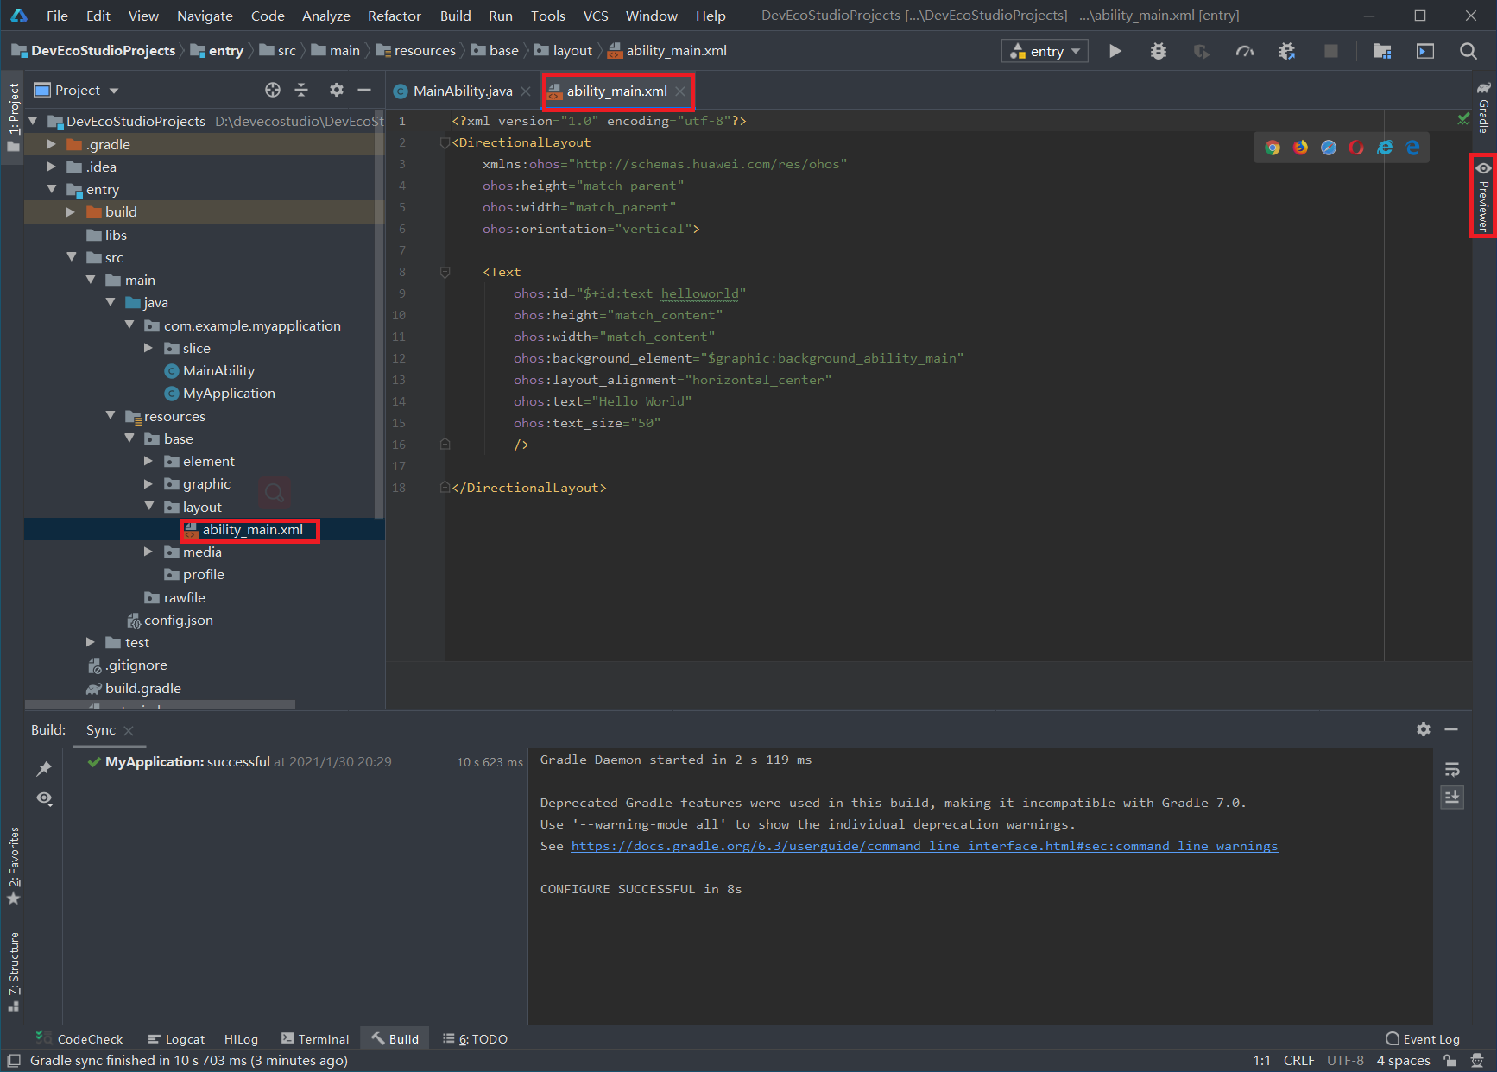The height and width of the screenshot is (1072, 1497).
Task: Toggle the Previewer side panel
Action: pos(1483,196)
